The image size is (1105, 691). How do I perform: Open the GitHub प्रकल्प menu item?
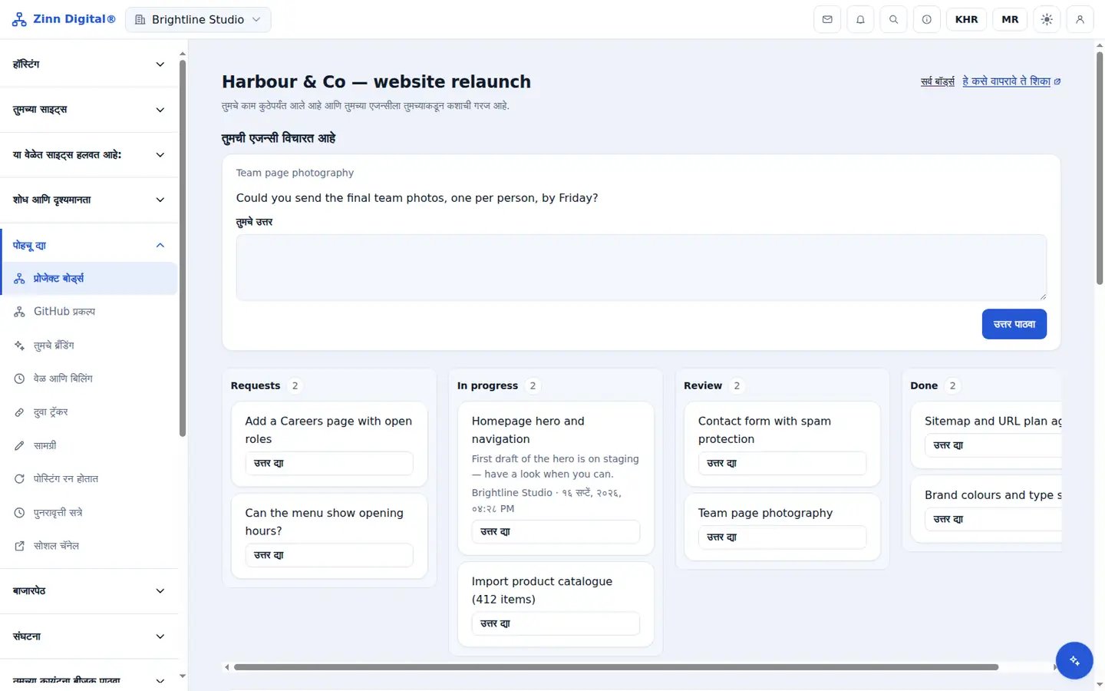coord(89,312)
